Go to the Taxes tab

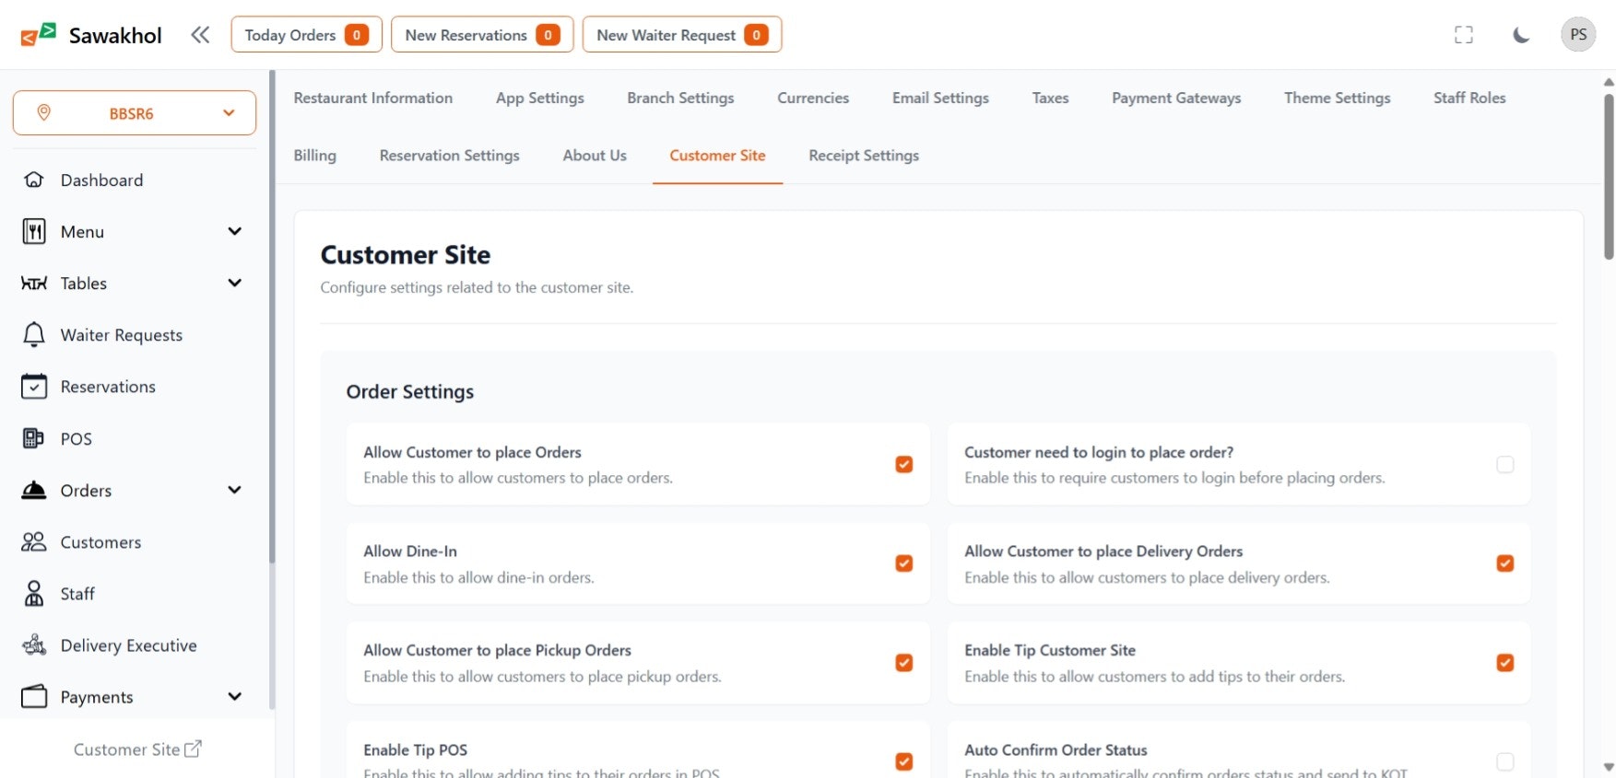pyautogui.click(x=1050, y=98)
